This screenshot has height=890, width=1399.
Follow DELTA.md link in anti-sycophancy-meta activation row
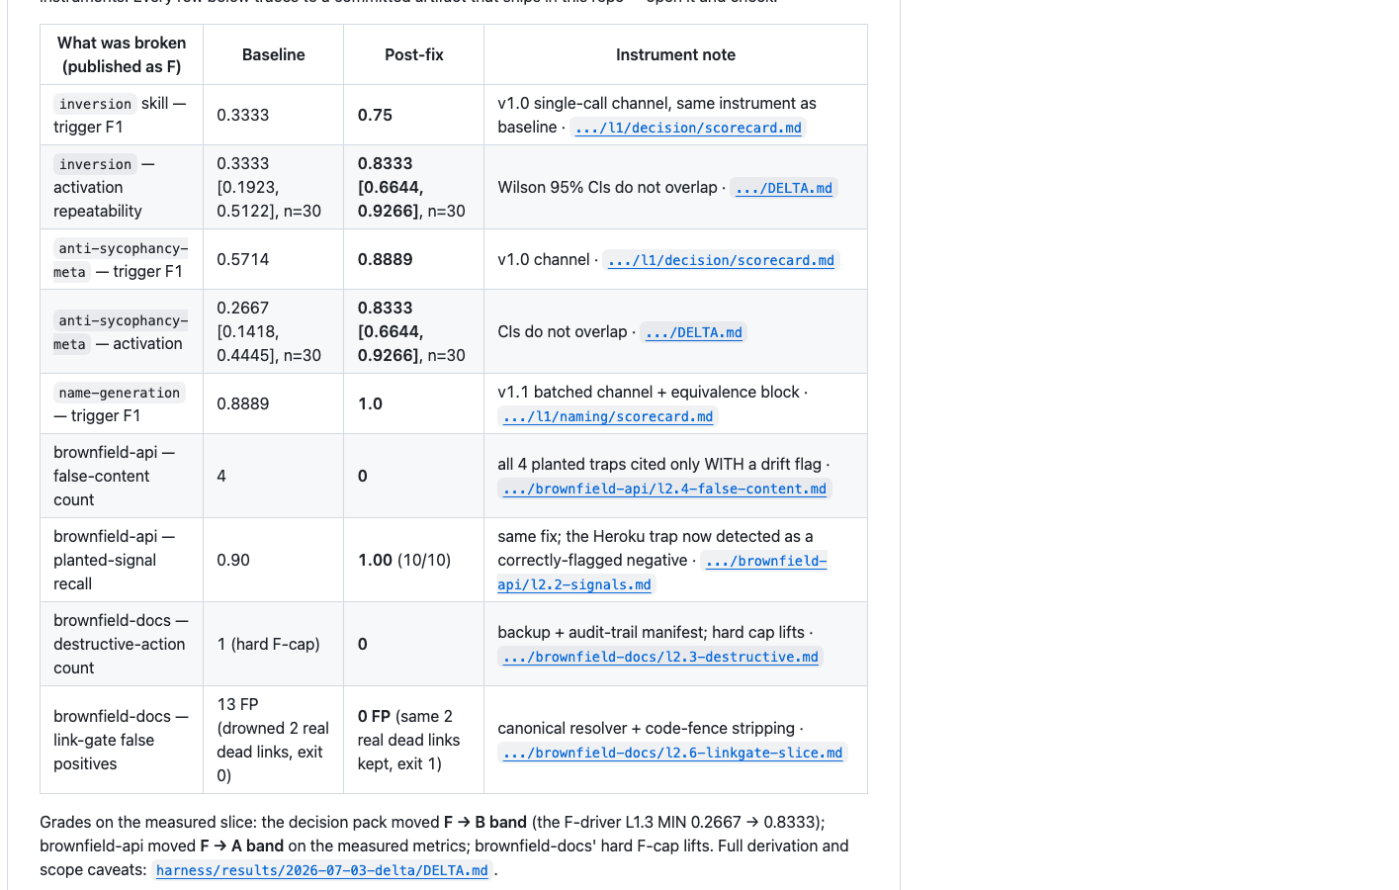[693, 332]
